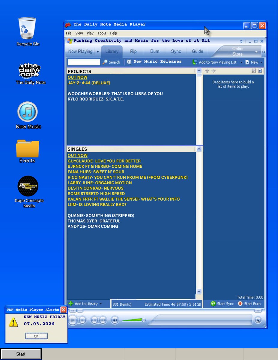Click the inner player up-down toggle arrows

coord(241,41)
